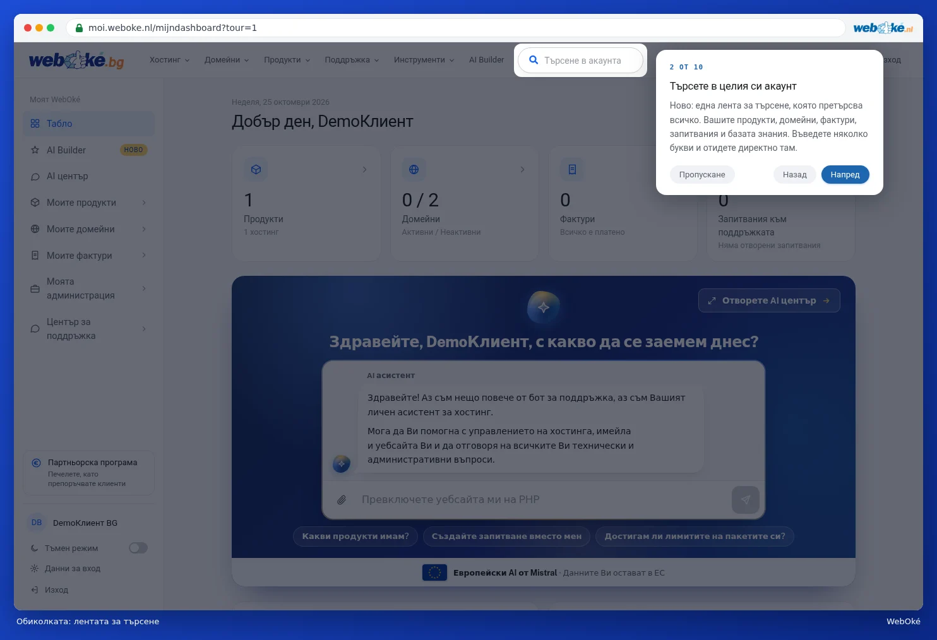937x640 pixels.
Task: Click the Табло grid icon in the sidebar
Action: click(35, 124)
